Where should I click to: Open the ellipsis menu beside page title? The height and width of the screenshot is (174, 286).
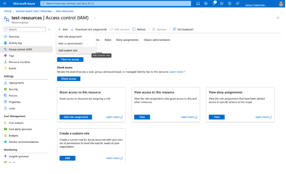point(95,18)
